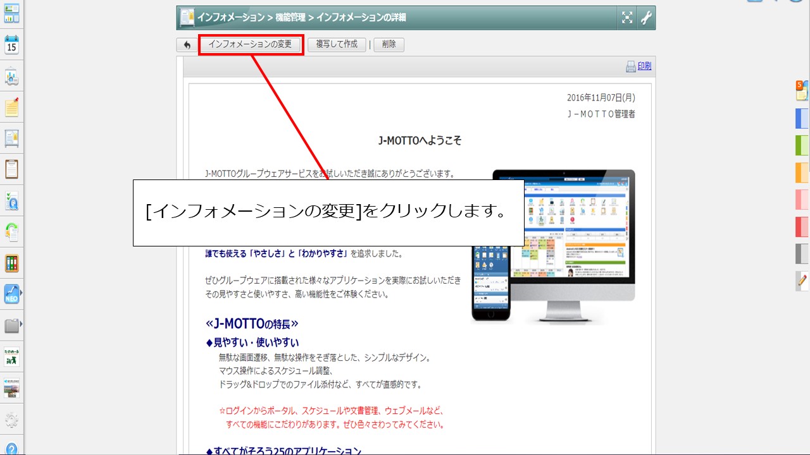This screenshot has width=810, height=455.
Task: Open the brown binders sidebar icon
Action: (11, 264)
